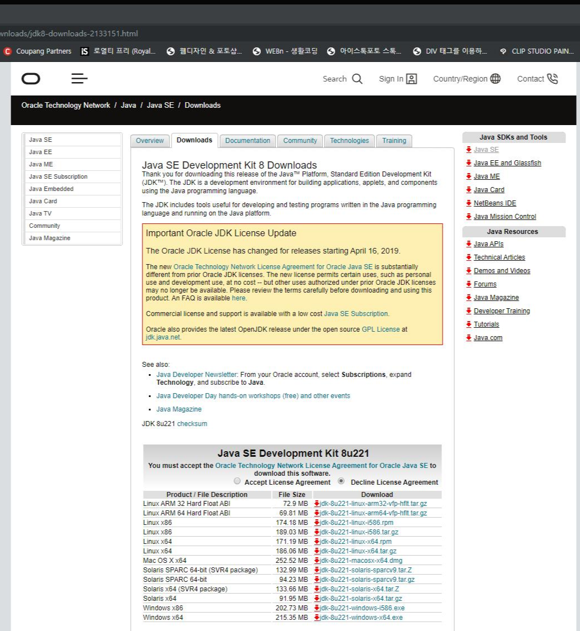Switch to the Training tab
This screenshot has width=580, height=631.
coord(394,141)
